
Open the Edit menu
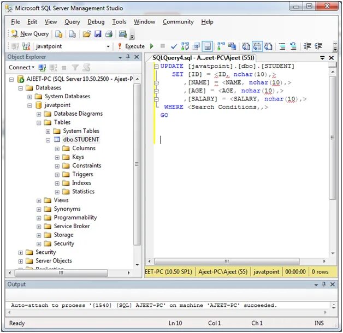(32, 22)
